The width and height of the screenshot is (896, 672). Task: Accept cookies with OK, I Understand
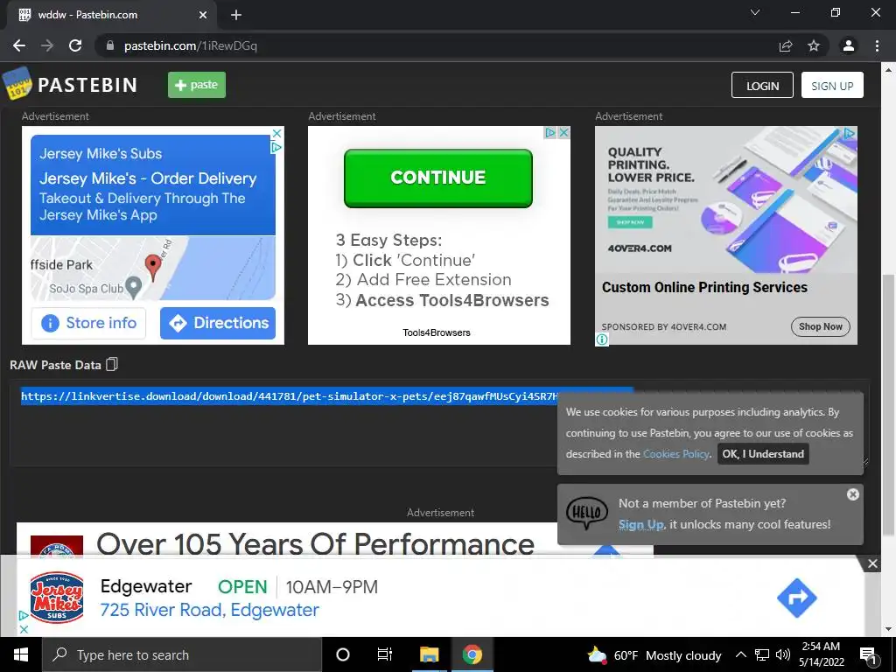(x=763, y=454)
